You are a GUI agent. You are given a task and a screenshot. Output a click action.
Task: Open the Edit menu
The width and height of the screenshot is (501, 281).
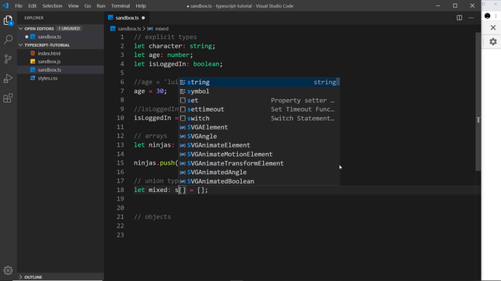tap(32, 5)
